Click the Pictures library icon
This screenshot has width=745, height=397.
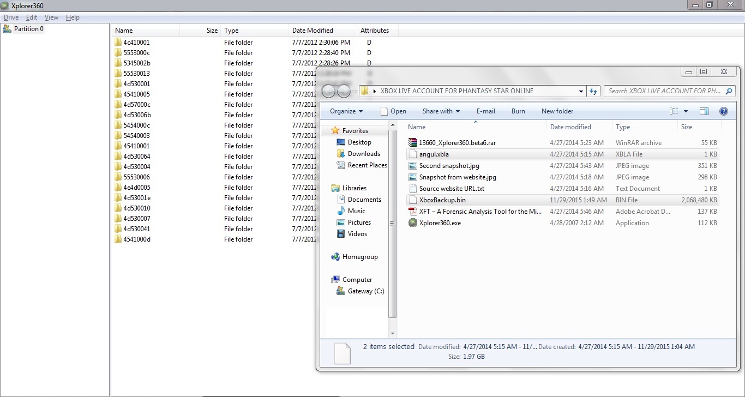pyautogui.click(x=341, y=222)
